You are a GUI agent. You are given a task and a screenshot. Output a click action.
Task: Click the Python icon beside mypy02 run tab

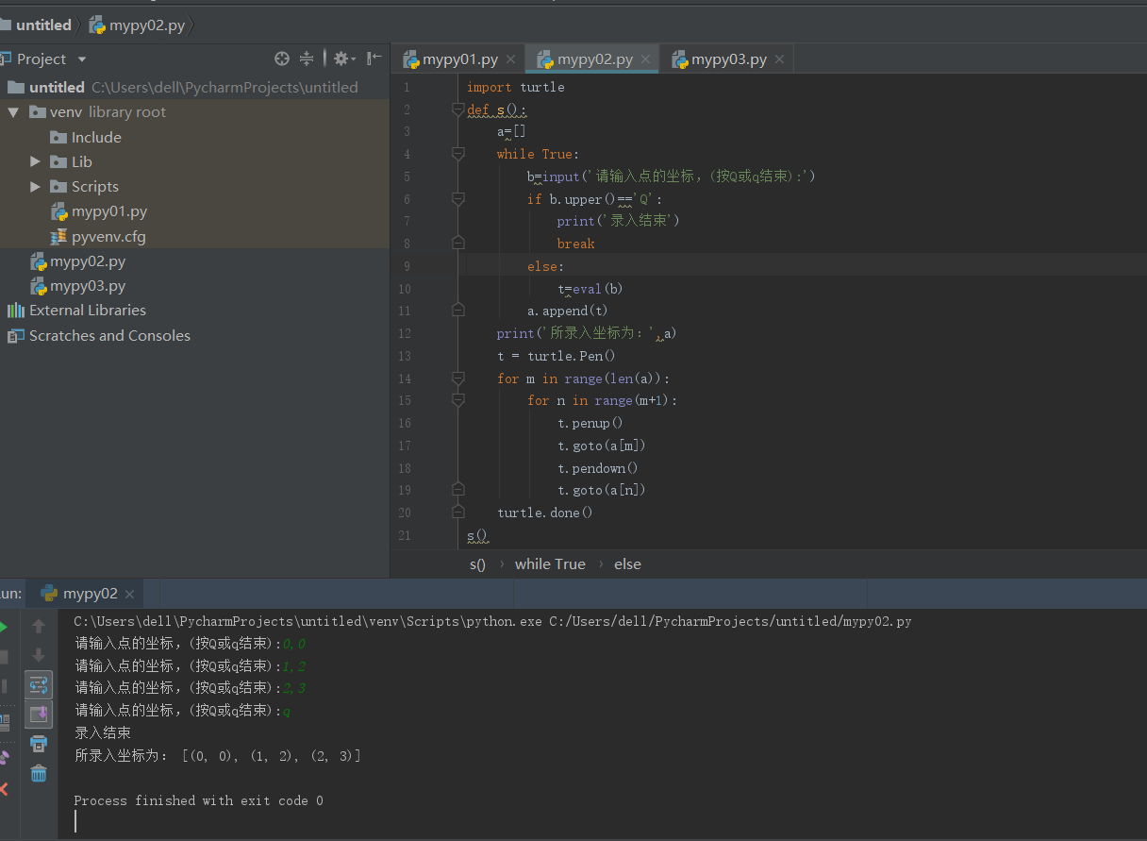pos(49,594)
